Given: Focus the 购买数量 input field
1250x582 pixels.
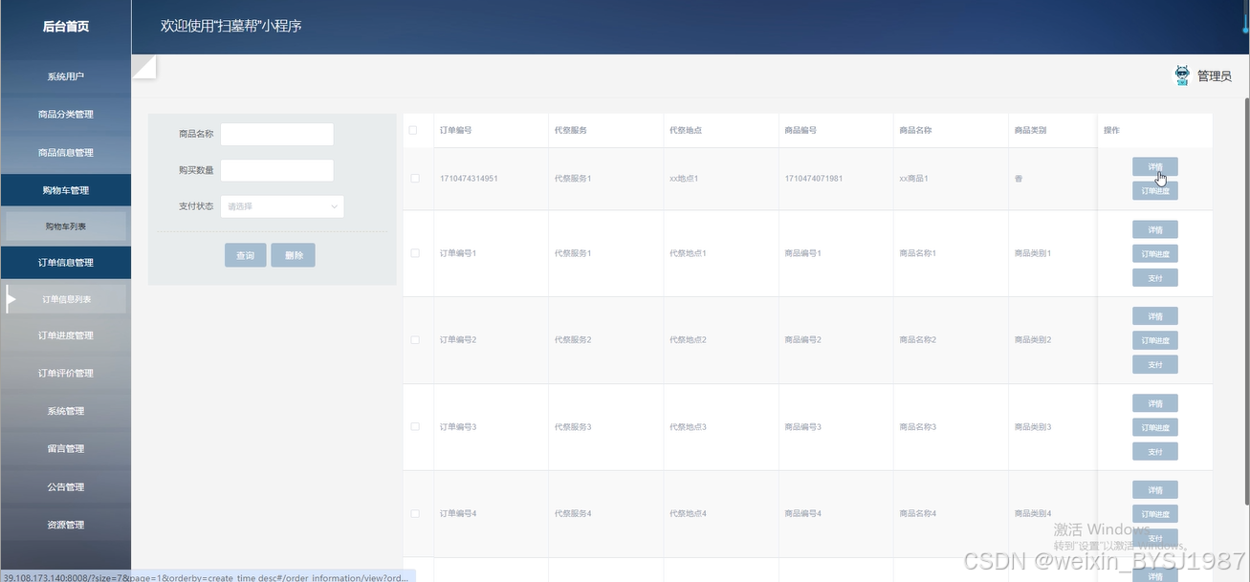Looking at the screenshot, I should pyautogui.click(x=277, y=170).
